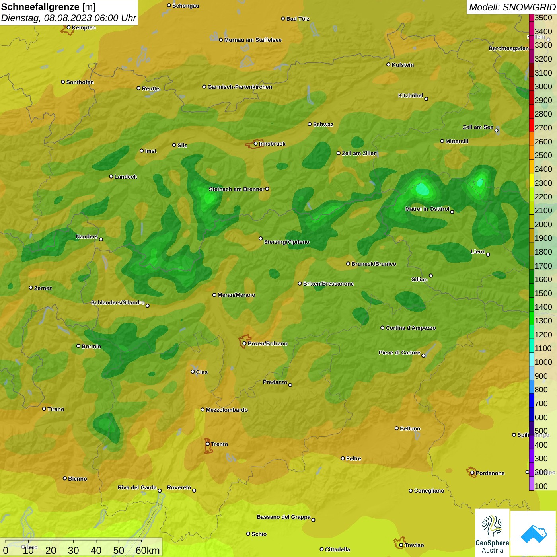This screenshot has width=557, height=557.
Task: Click the Sonthofen label
Action: [x=80, y=82]
